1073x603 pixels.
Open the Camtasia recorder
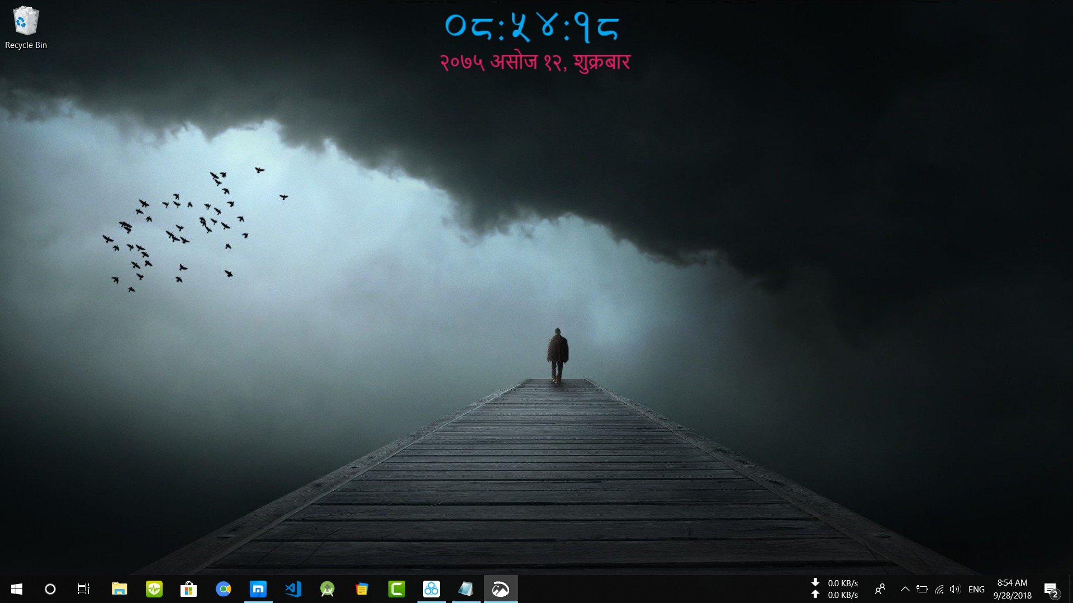pos(397,588)
